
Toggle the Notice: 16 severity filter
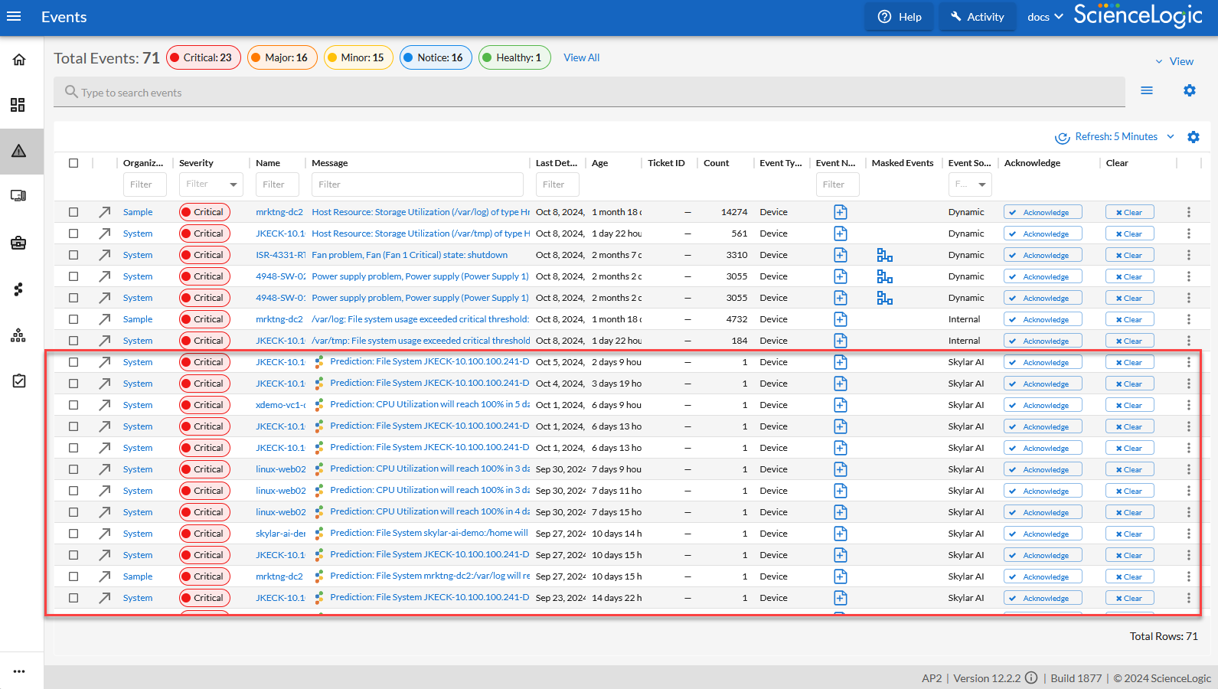click(x=436, y=57)
